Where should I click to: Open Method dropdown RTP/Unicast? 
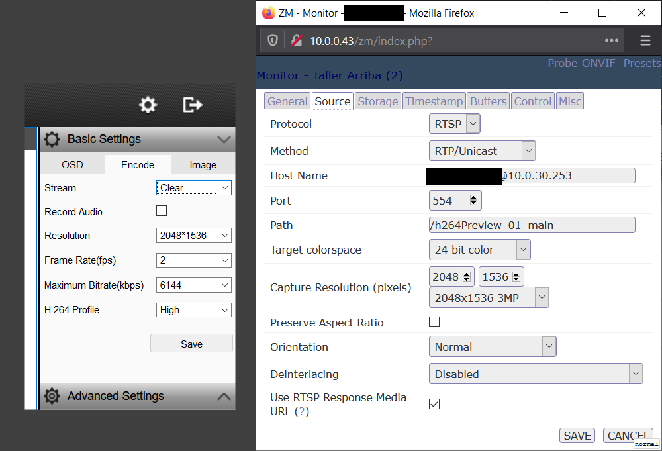482,151
